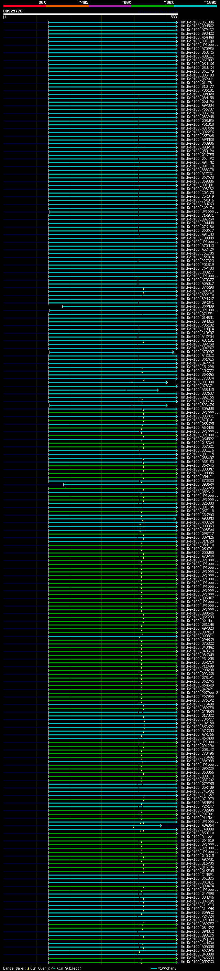Select label UniRef100_O44001
Viewport: 220px width, 971px height.
click(x=197, y=837)
